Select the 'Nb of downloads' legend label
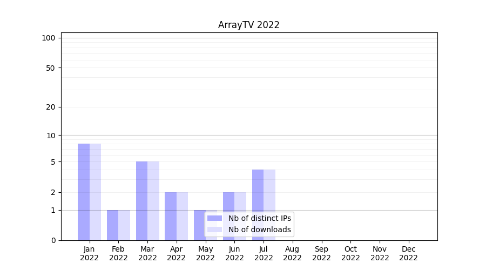This screenshot has width=486, height=270. pyautogui.click(x=259, y=230)
